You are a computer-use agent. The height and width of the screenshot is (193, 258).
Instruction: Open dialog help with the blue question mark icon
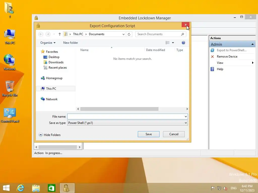click(x=183, y=43)
